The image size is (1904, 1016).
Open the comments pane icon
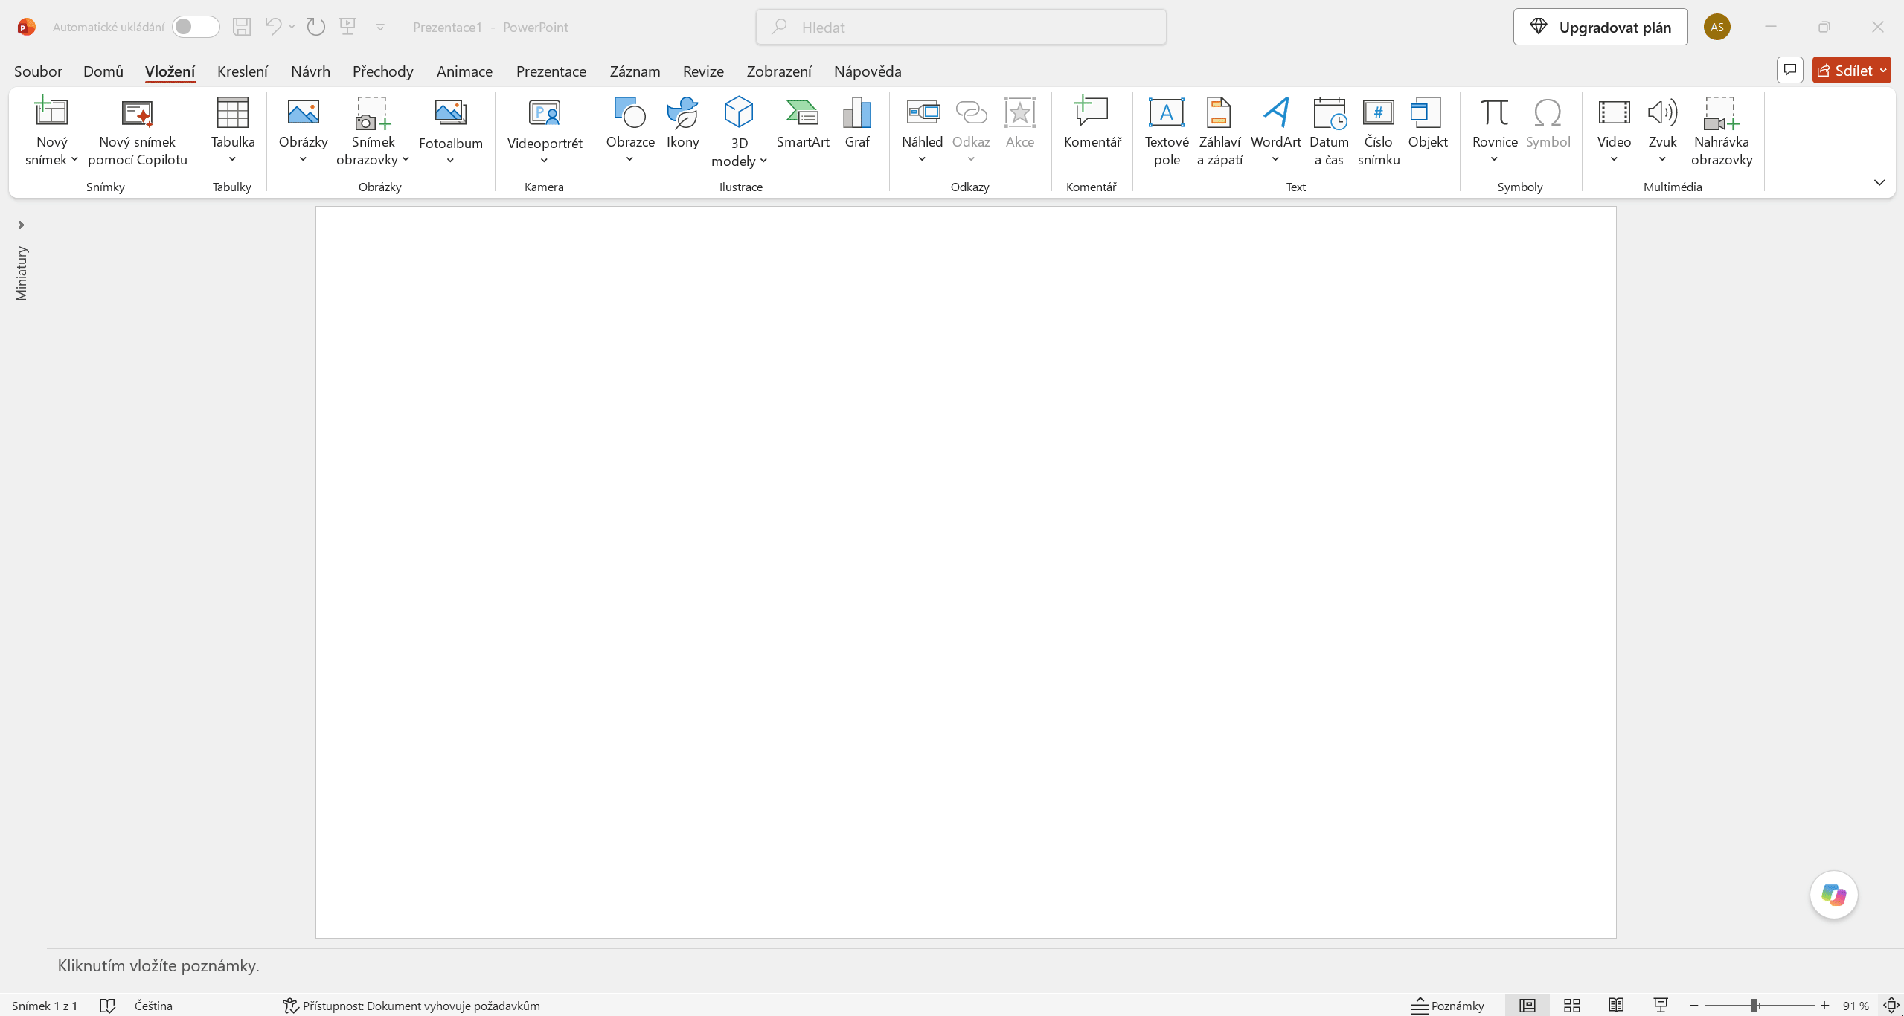[1790, 70]
